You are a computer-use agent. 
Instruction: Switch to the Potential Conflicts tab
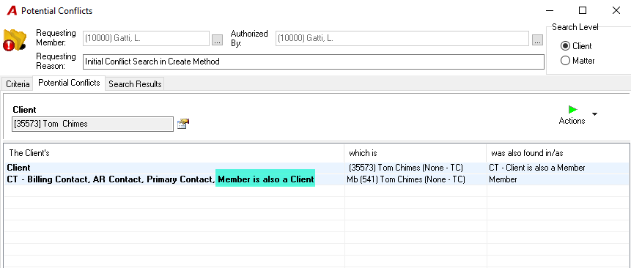[69, 83]
